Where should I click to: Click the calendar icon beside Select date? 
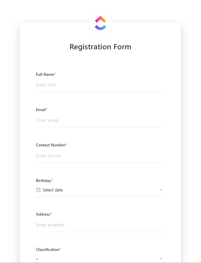click(38, 190)
